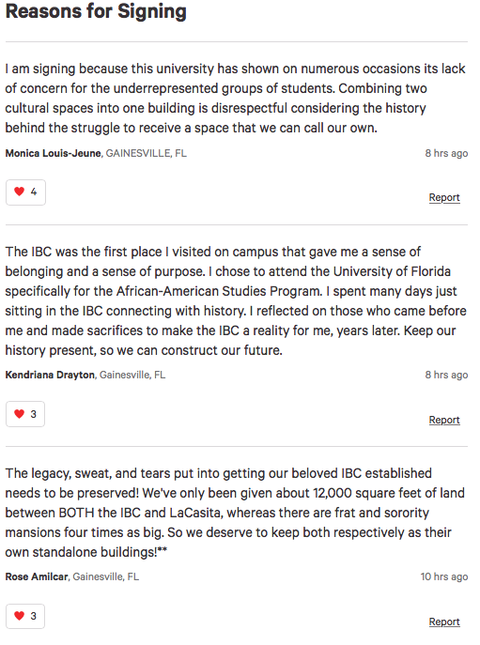Image resolution: width=480 pixels, height=645 pixels.
Task: Toggle like on the 12,000 square feet comment
Action: [25, 616]
